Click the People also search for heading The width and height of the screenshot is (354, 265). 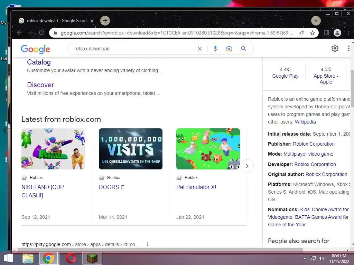click(299, 241)
